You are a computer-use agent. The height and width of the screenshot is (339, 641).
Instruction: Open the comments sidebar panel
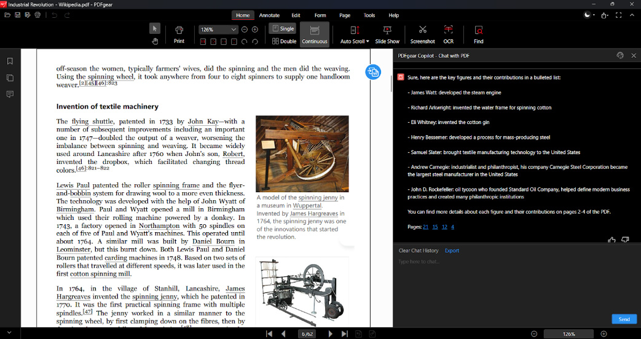(x=10, y=94)
